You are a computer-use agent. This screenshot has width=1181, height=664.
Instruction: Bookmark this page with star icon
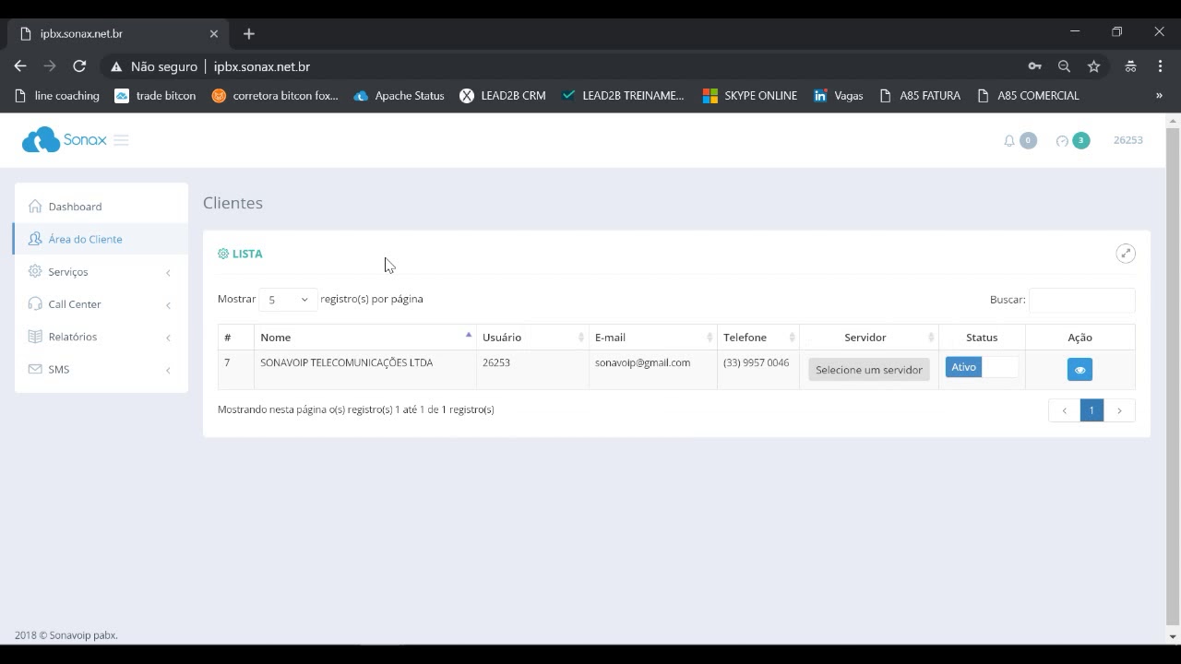pos(1093,66)
